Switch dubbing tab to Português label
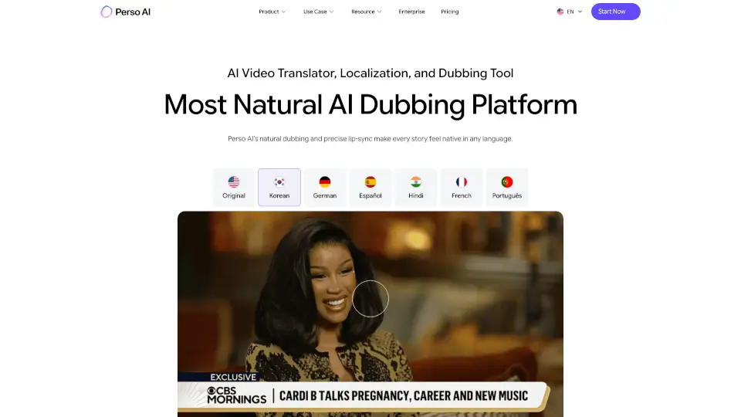This screenshot has height=417, width=741. point(507,195)
